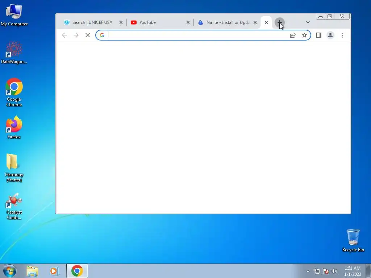Viewport: 371px width, 278px height.
Task: Open the Chrome side panel
Action: click(319, 35)
